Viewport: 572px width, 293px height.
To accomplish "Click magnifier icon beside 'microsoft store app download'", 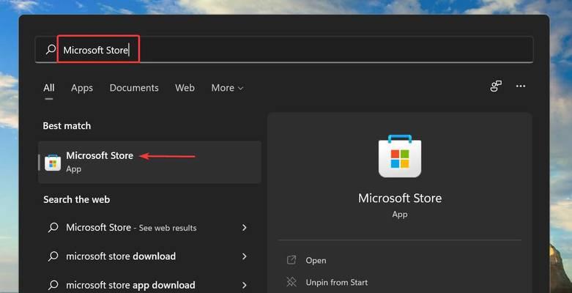I will click(53, 285).
